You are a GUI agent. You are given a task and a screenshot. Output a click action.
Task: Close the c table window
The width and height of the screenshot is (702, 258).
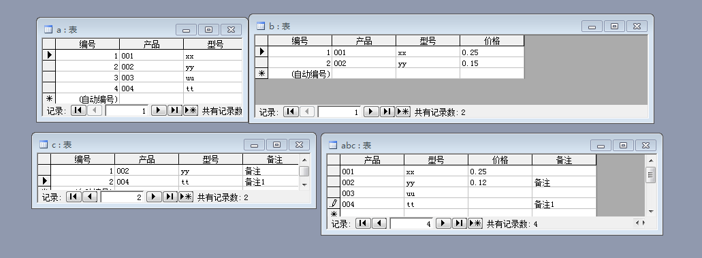[299, 145]
